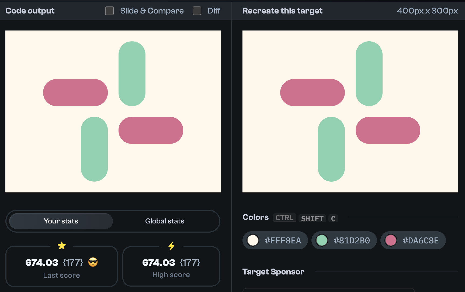Click the sunglasses emoji next to Last score
465x292 pixels.
pyautogui.click(x=93, y=262)
